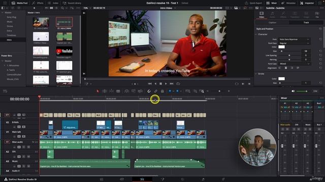The width and height of the screenshot is (325, 182).
Task: Open the media pool search icon
Action: coord(62,8)
